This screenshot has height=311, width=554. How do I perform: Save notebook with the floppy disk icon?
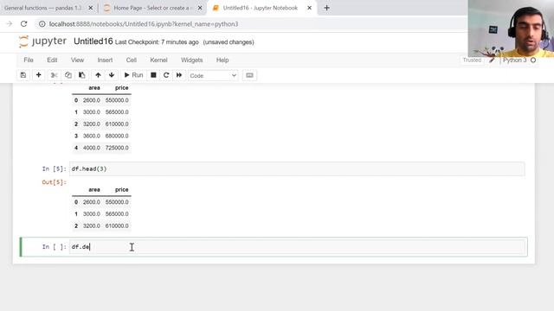[x=23, y=75]
